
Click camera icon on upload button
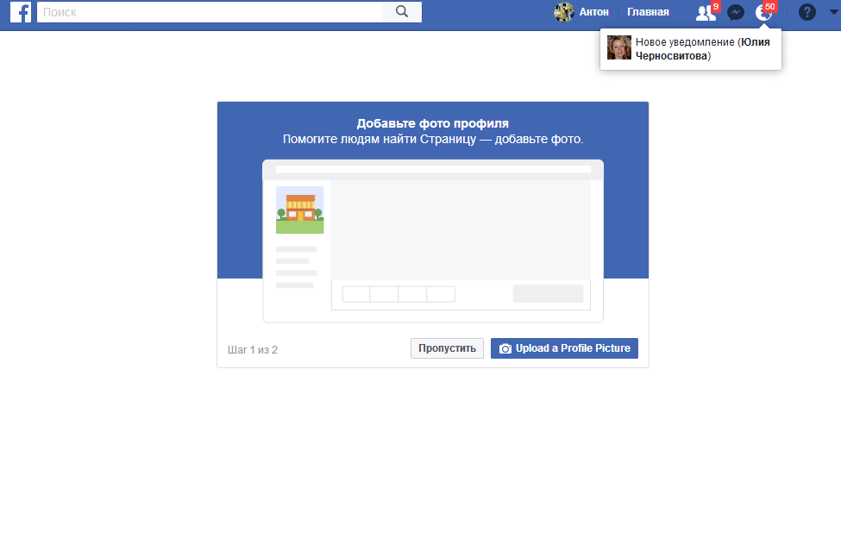click(x=505, y=348)
